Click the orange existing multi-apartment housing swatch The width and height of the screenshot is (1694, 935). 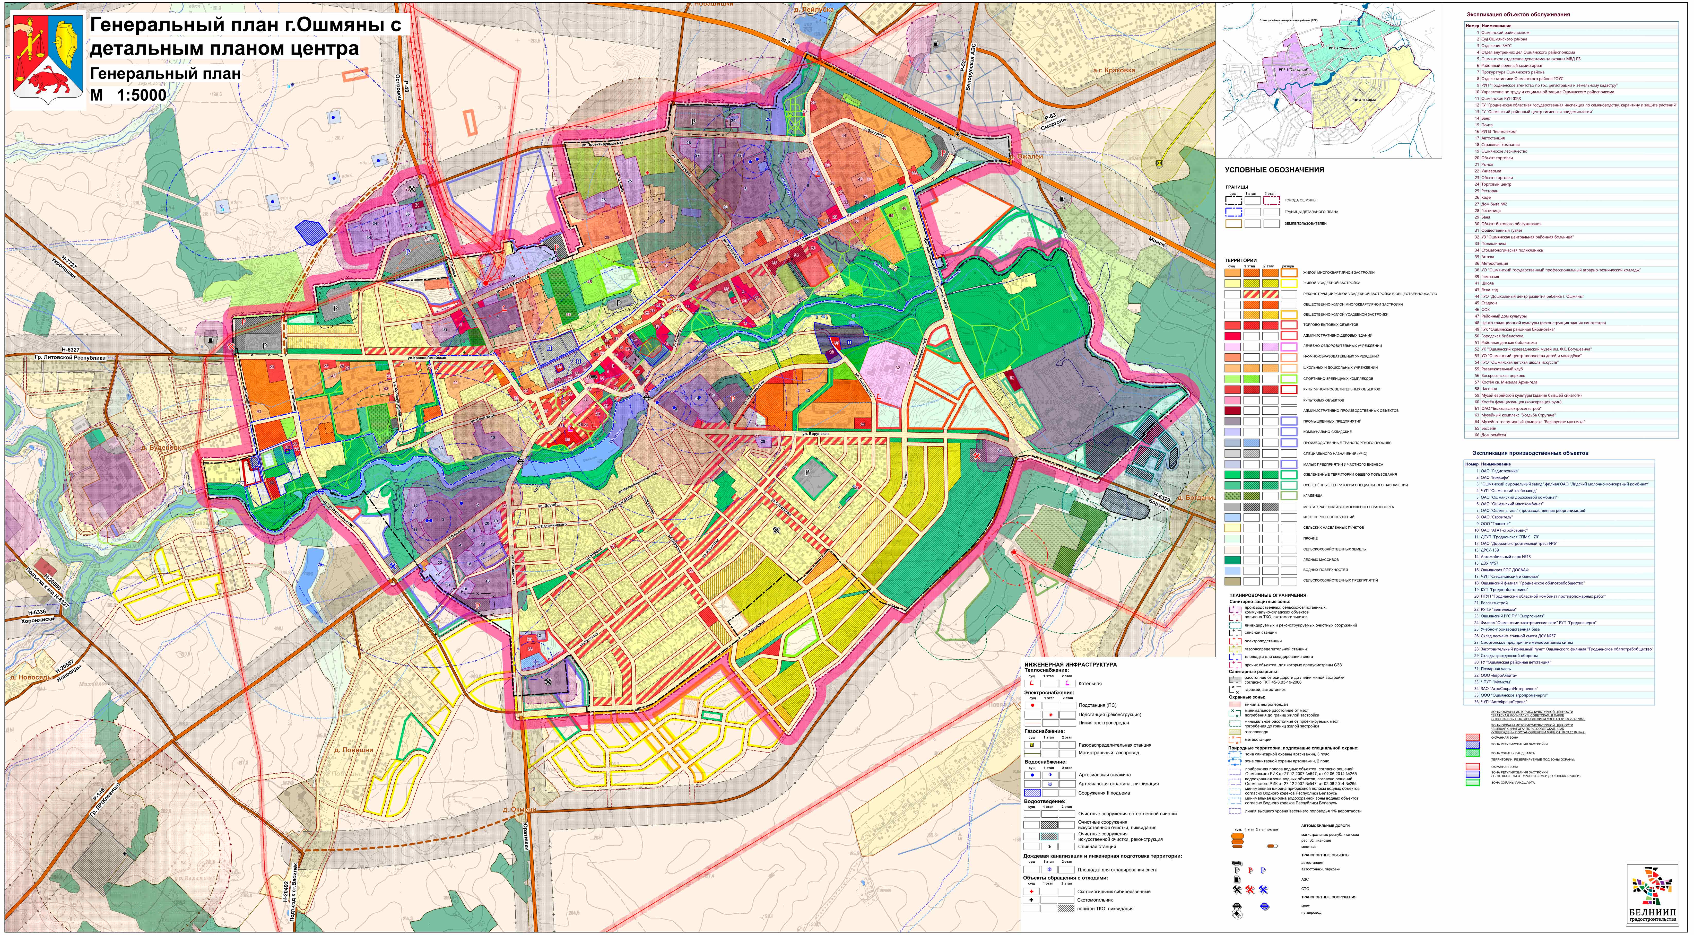pos(1232,272)
